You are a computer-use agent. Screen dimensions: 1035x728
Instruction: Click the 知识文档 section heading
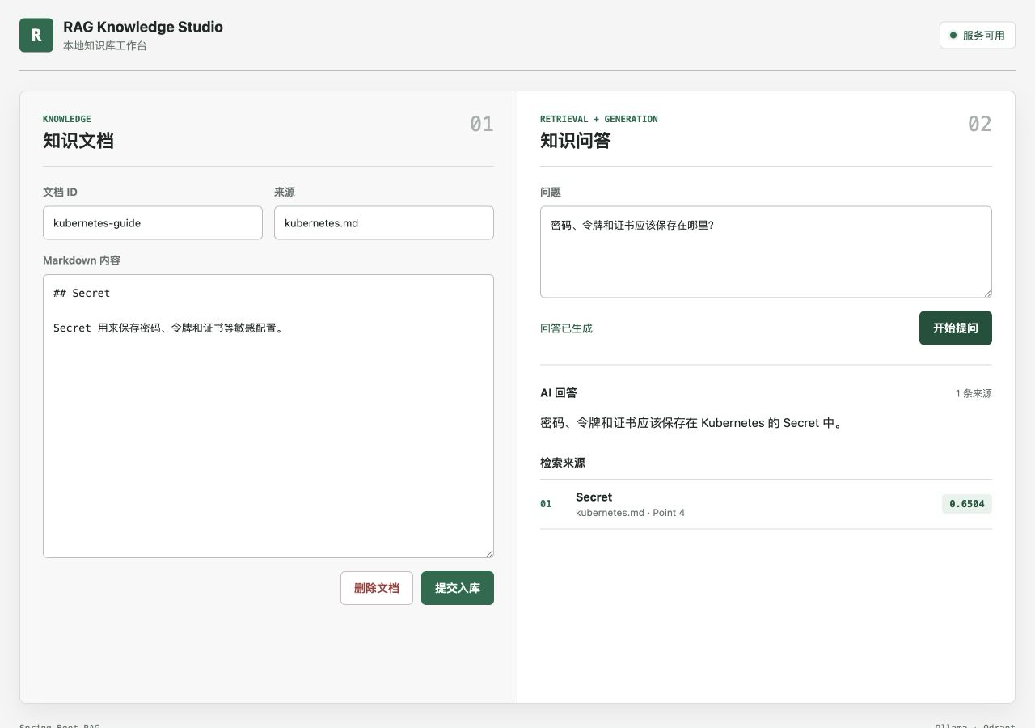(x=78, y=141)
